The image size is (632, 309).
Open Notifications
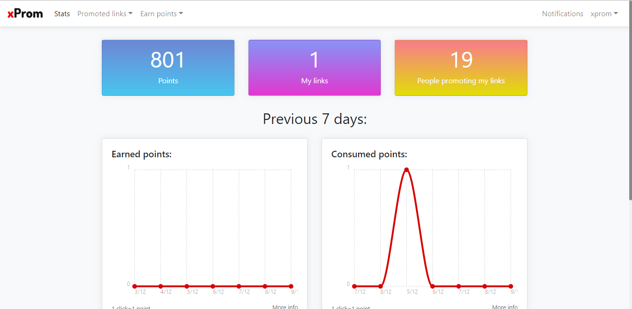[563, 14]
